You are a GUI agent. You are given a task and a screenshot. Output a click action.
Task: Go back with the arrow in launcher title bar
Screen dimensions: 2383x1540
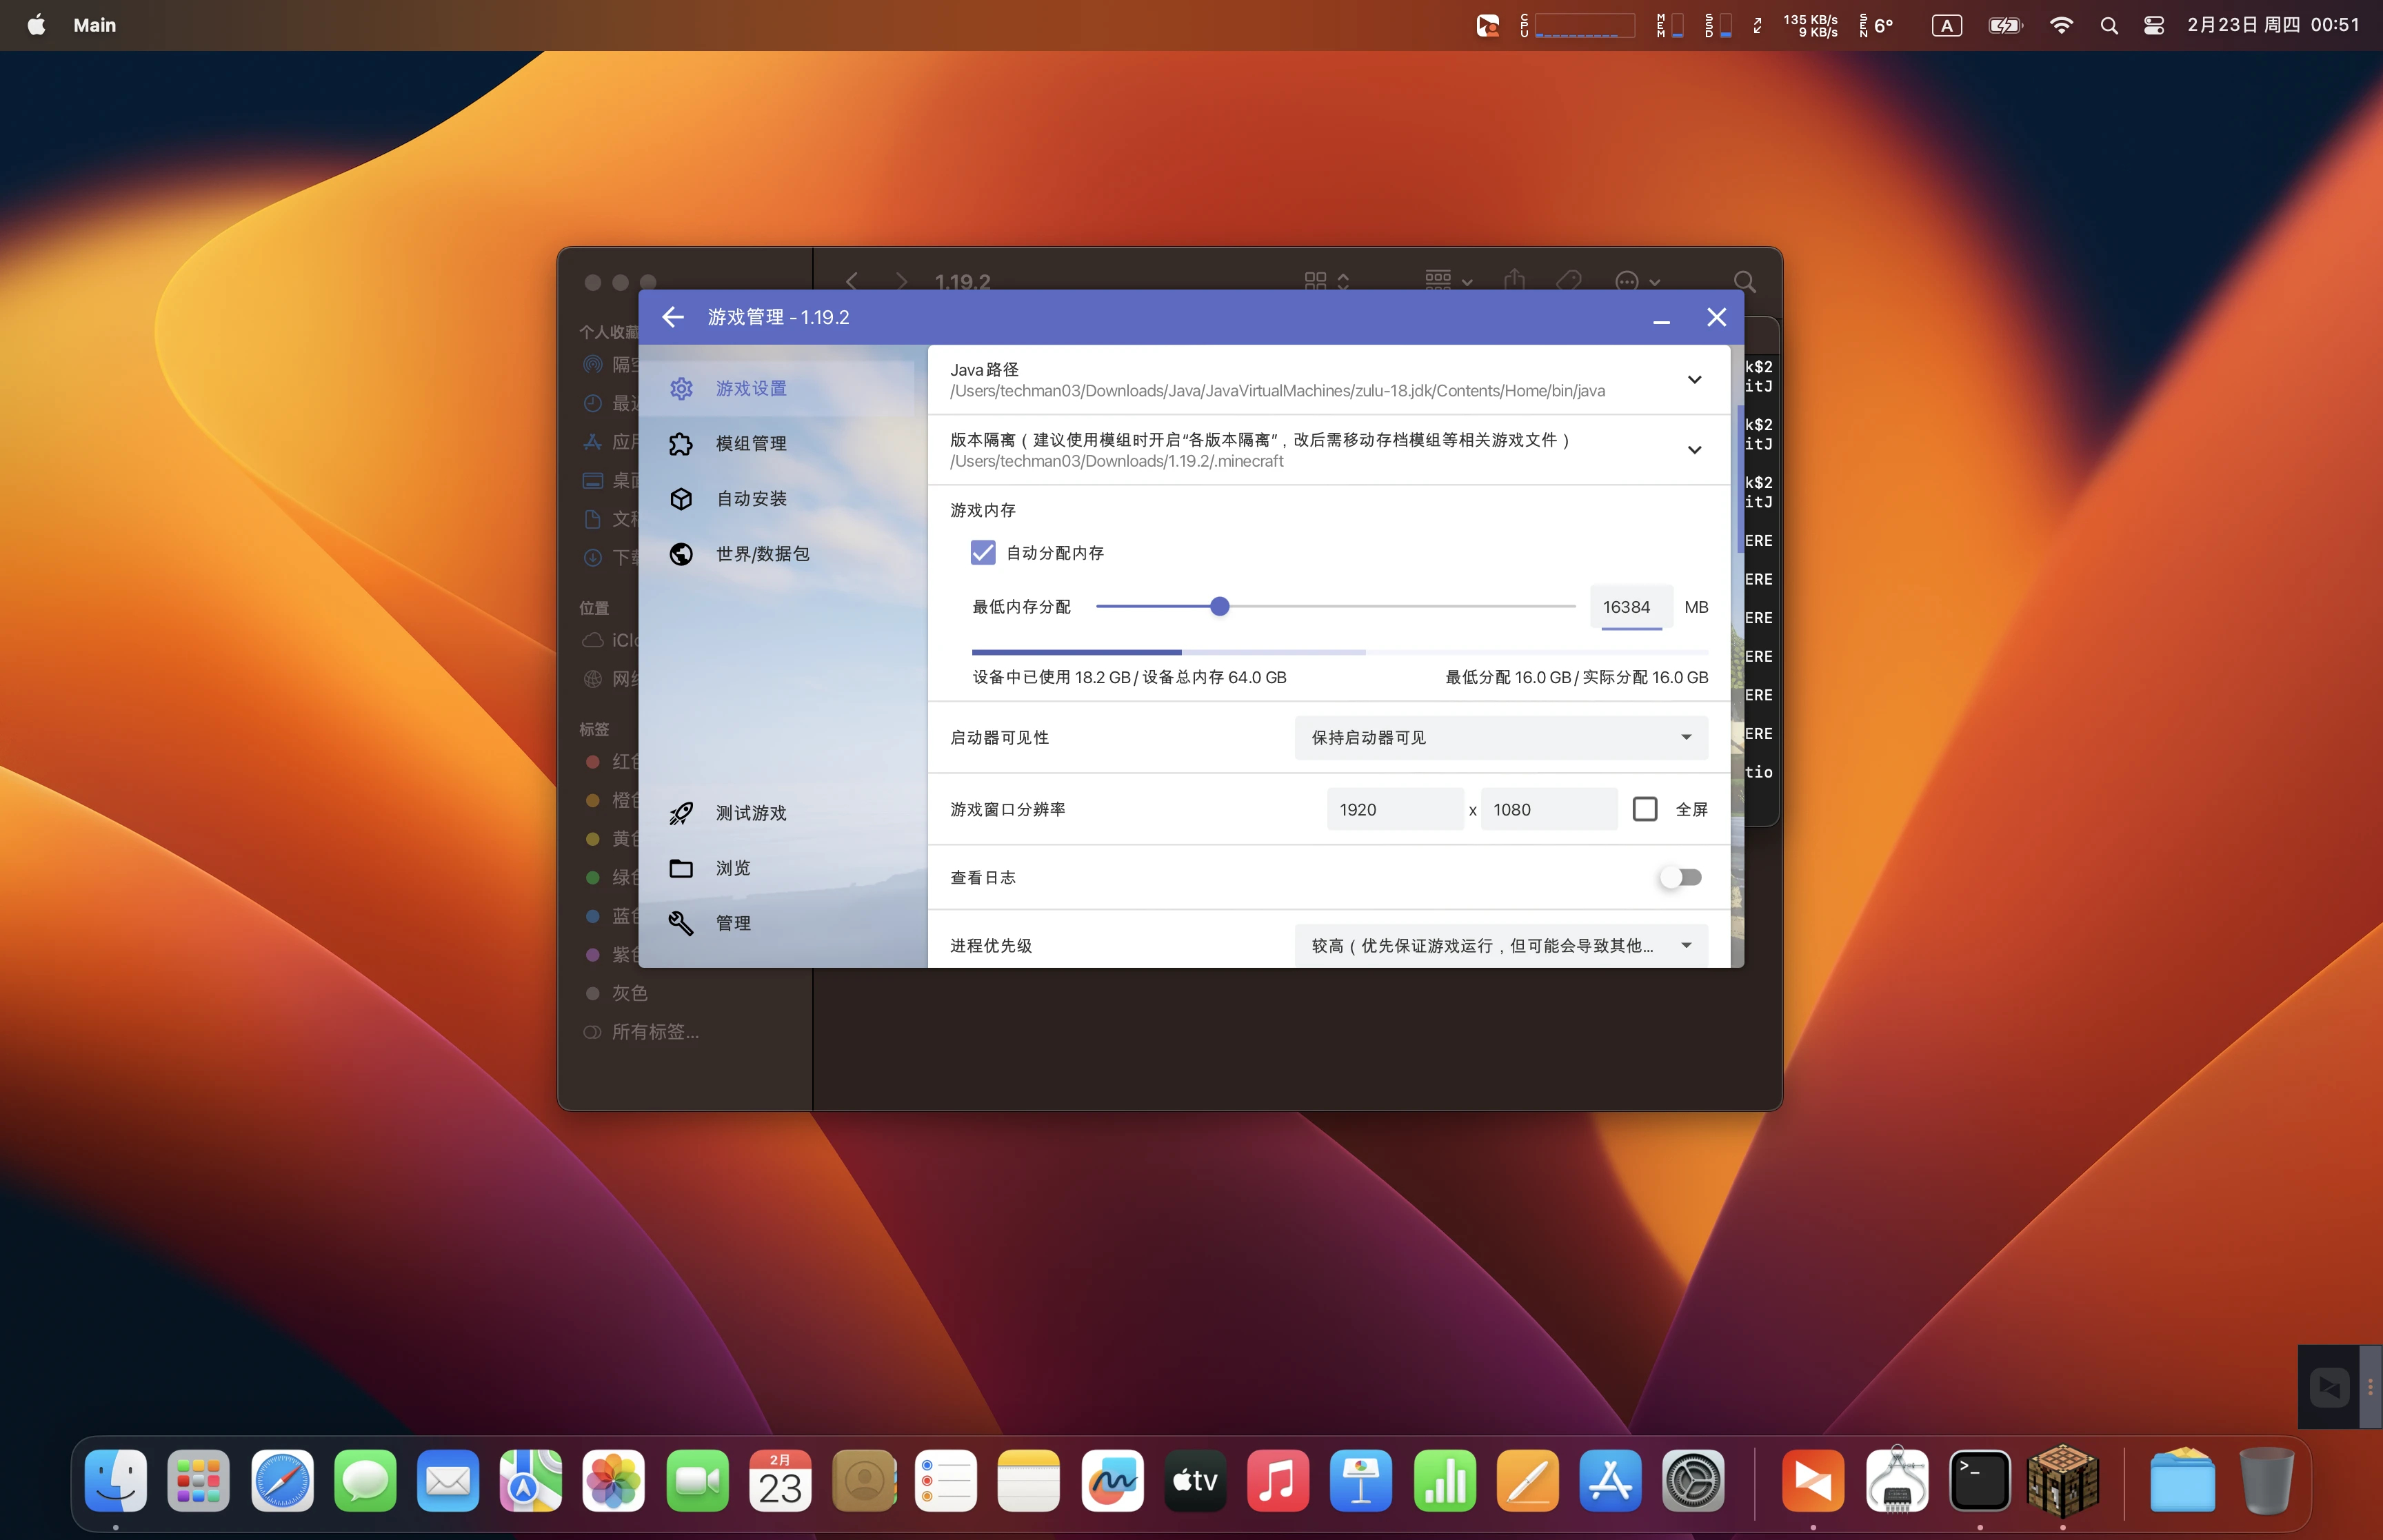click(x=673, y=317)
